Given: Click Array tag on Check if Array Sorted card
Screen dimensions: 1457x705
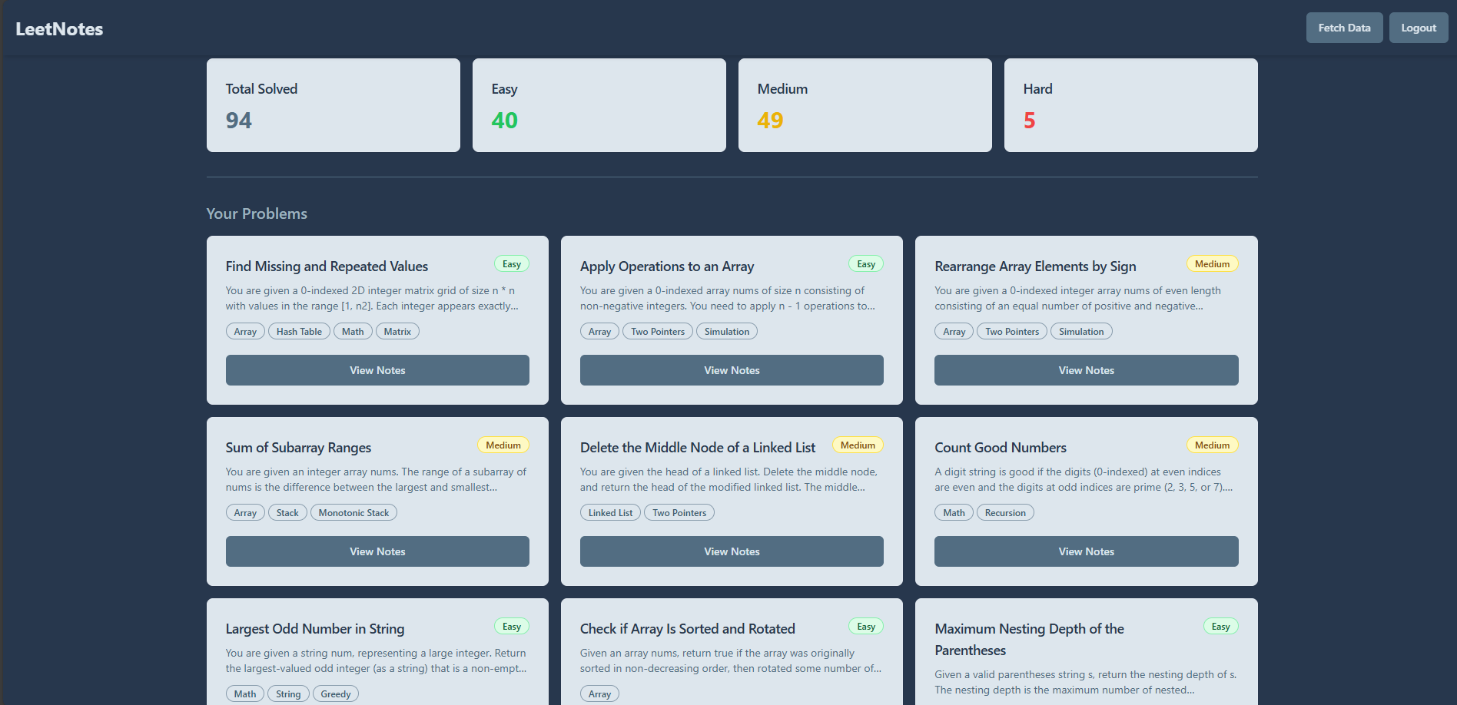Looking at the screenshot, I should pyautogui.click(x=599, y=694).
